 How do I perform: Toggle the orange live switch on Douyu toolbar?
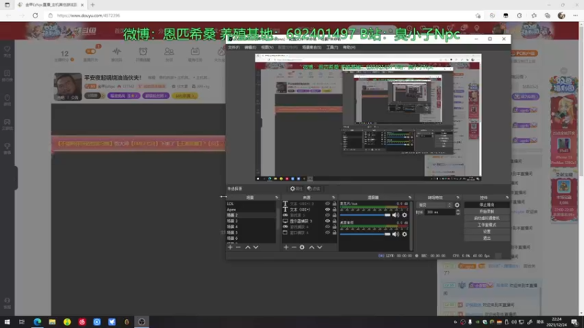(91, 51)
